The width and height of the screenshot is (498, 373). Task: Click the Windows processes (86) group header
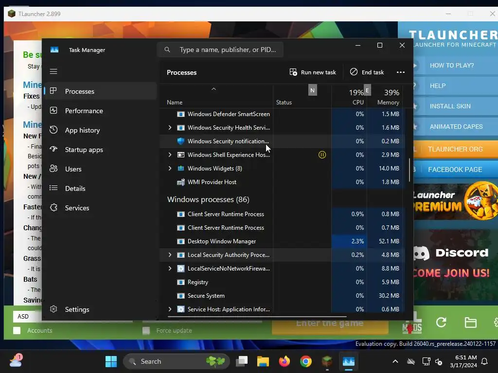(208, 200)
